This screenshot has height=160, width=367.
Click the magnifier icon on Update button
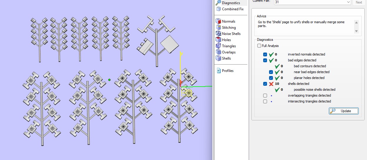pyautogui.click(x=333, y=111)
